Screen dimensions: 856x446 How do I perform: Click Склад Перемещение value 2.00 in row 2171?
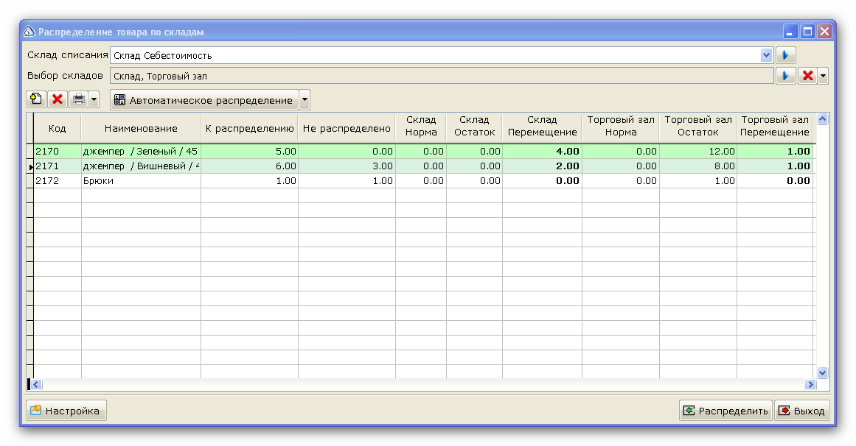[542, 166]
